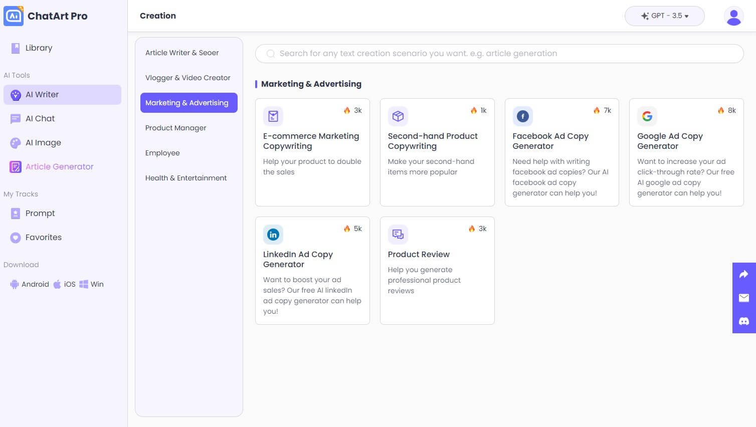Viewport: 756px width, 427px height.
Task: Open the Library icon in sidebar
Action: 16,48
